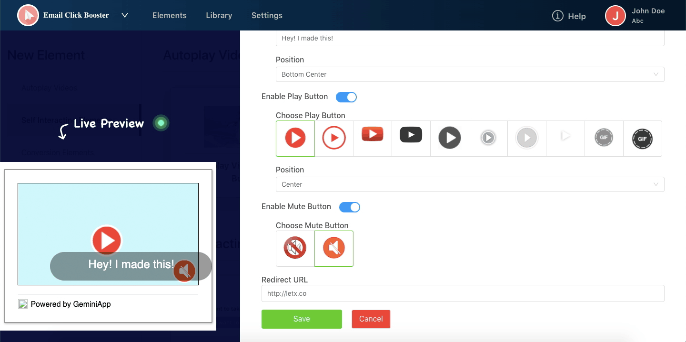Pick the red YouTube-style play button
This screenshot has height=342, width=686.
(373, 135)
